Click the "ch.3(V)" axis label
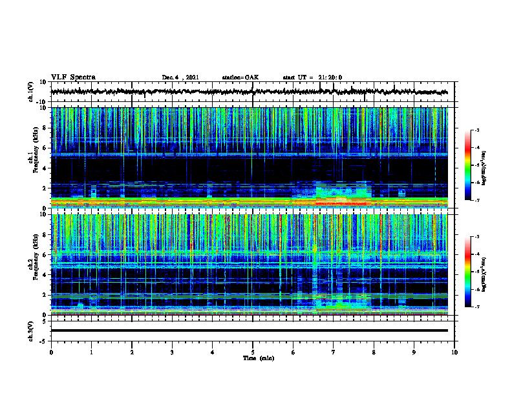The width and height of the screenshot is (512, 395). [31, 331]
